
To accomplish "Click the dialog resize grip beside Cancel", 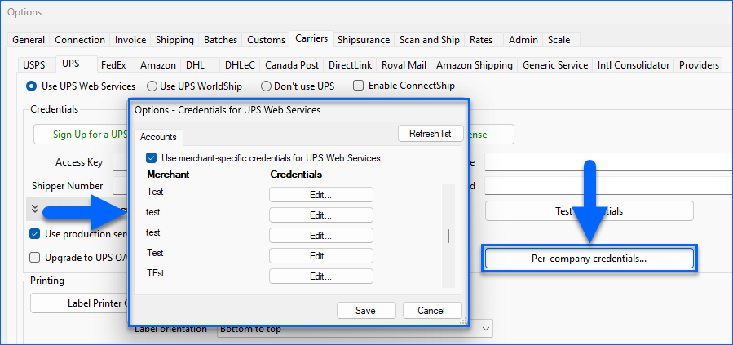I will point(463,321).
